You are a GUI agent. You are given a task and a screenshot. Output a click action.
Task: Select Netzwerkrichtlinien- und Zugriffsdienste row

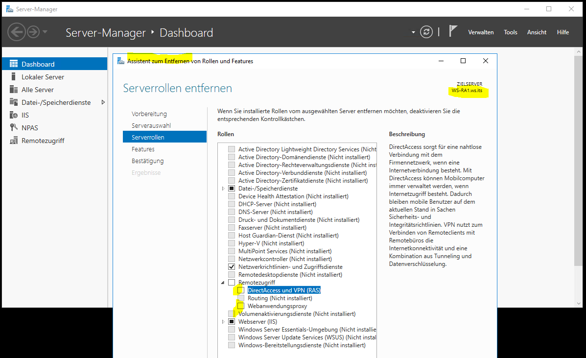pos(290,267)
